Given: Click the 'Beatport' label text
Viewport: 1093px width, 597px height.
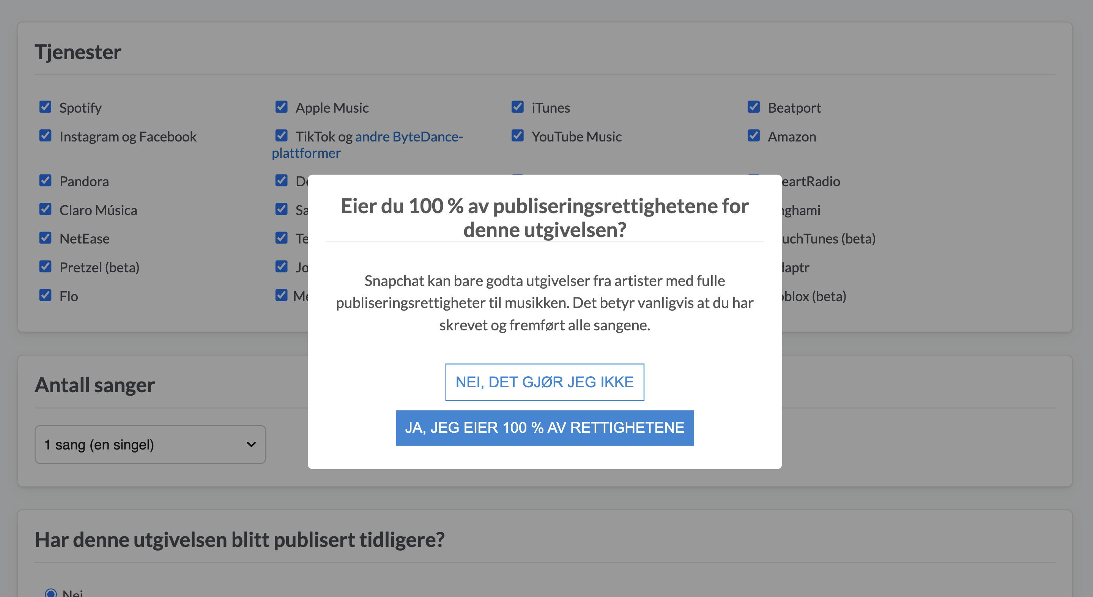Looking at the screenshot, I should pyautogui.click(x=794, y=108).
